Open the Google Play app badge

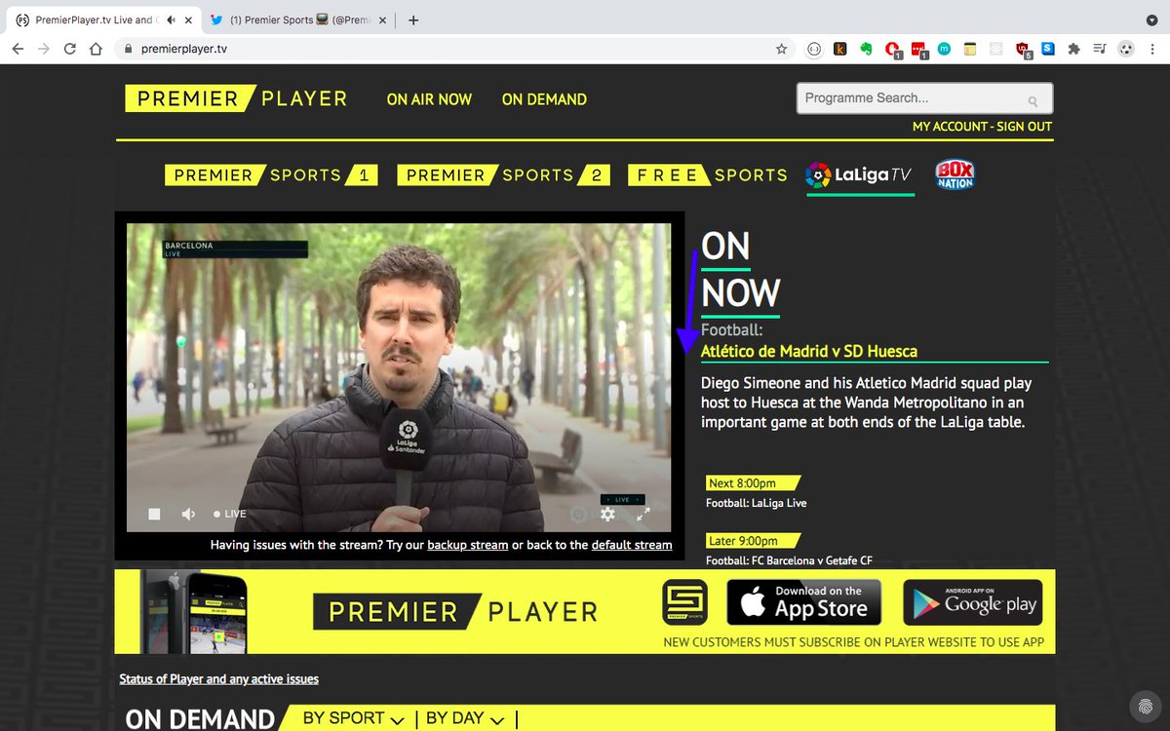[x=973, y=602]
